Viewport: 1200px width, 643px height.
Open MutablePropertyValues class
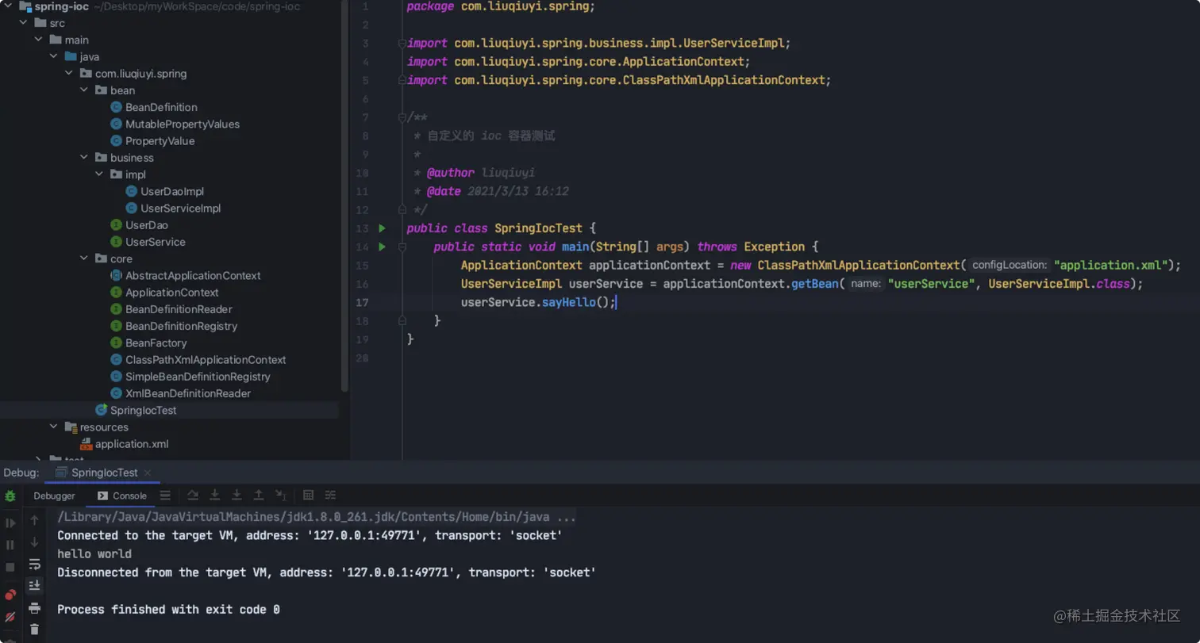coord(175,124)
